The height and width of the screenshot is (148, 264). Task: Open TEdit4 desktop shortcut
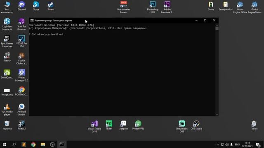(109, 125)
